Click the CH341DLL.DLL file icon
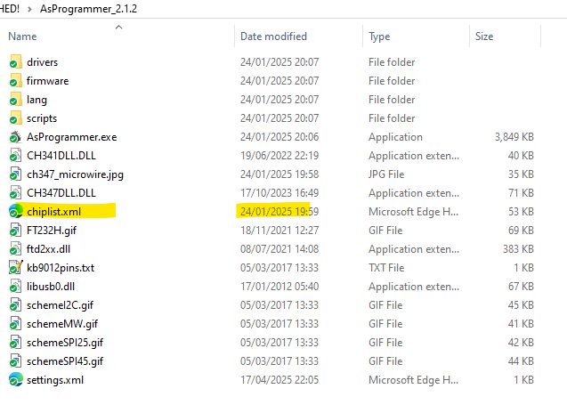 coord(15,156)
